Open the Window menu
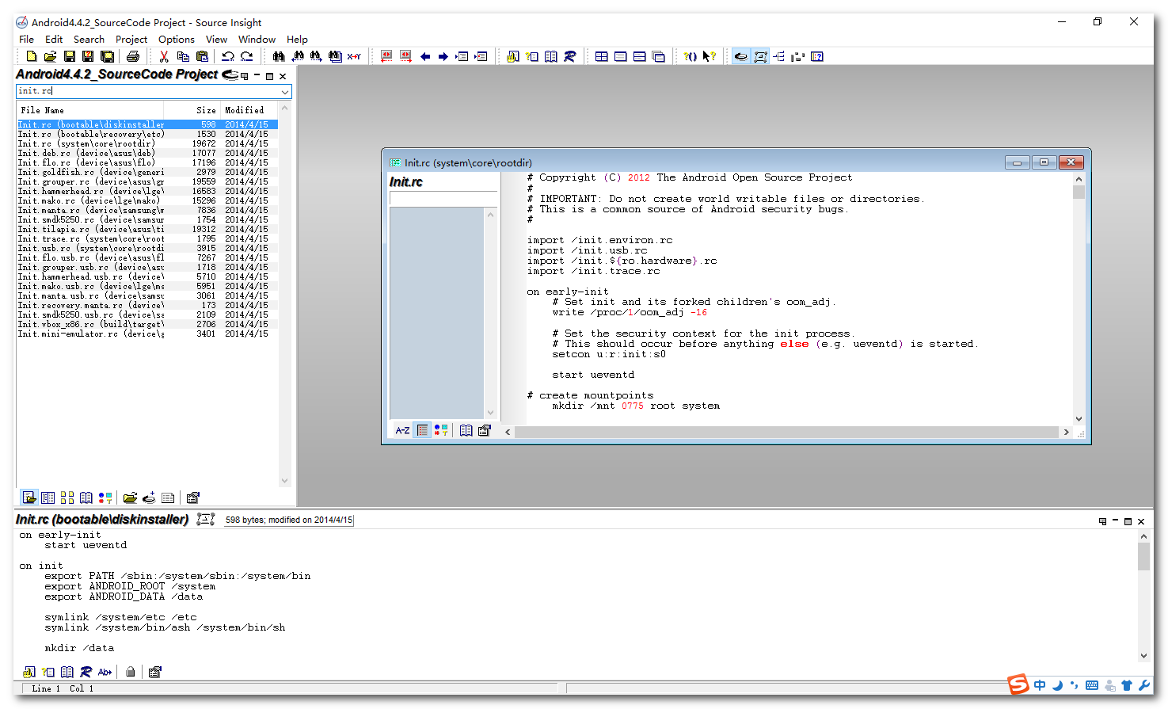Screen dimensions: 1168x709 coord(257,39)
